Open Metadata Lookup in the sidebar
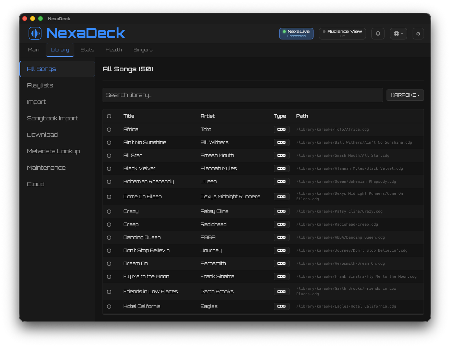The image size is (450, 347). point(53,151)
